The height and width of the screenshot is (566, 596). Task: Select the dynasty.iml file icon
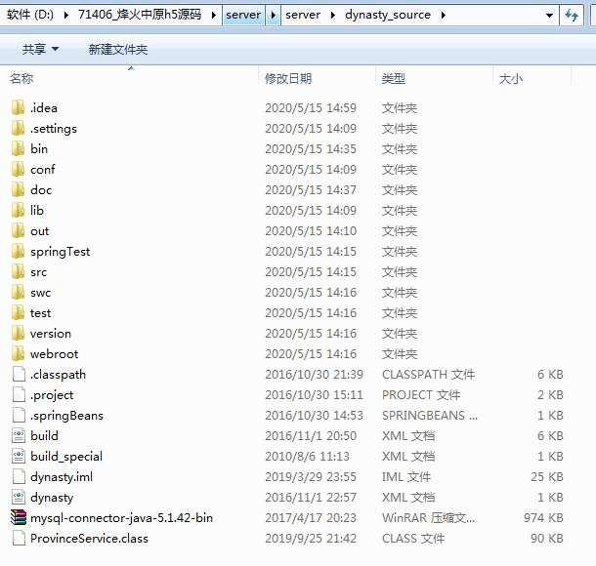click(x=19, y=477)
